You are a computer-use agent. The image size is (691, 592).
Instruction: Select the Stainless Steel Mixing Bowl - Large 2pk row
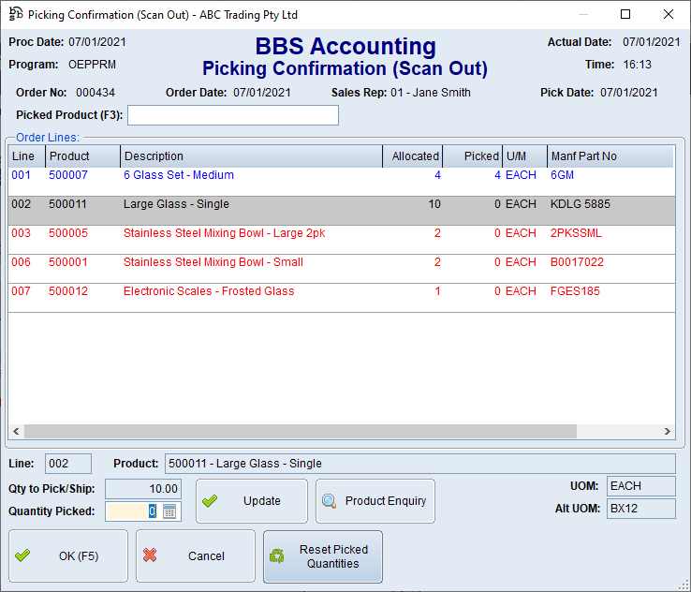[224, 233]
